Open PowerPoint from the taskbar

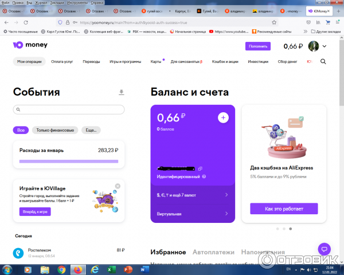[128, 270]
